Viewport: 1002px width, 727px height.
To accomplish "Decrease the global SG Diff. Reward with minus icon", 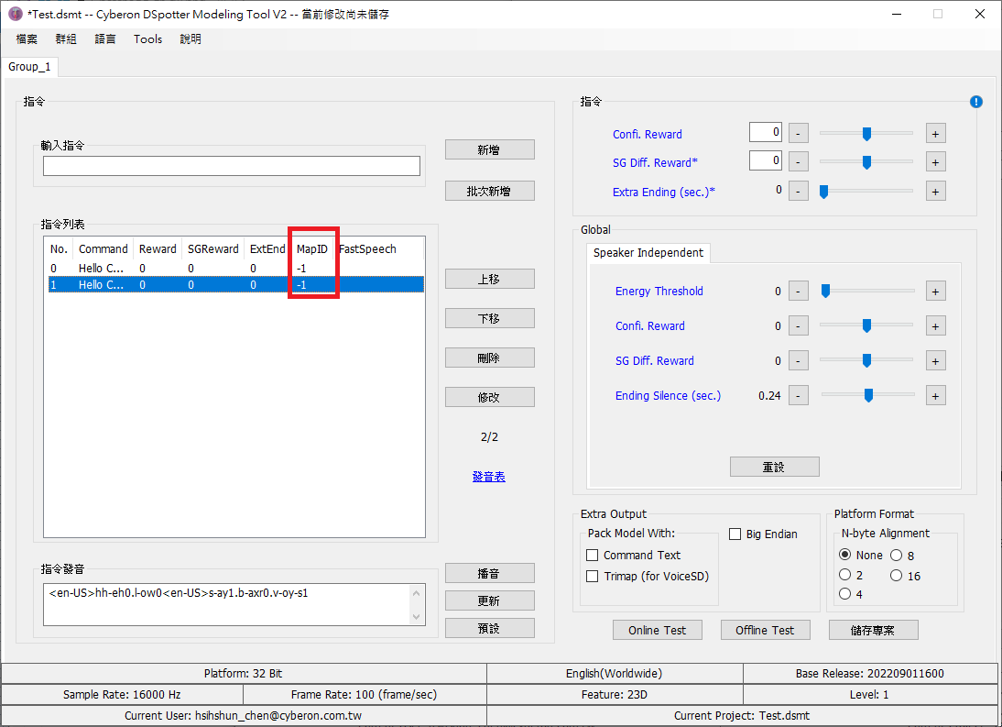I will (x=798, y=360).
